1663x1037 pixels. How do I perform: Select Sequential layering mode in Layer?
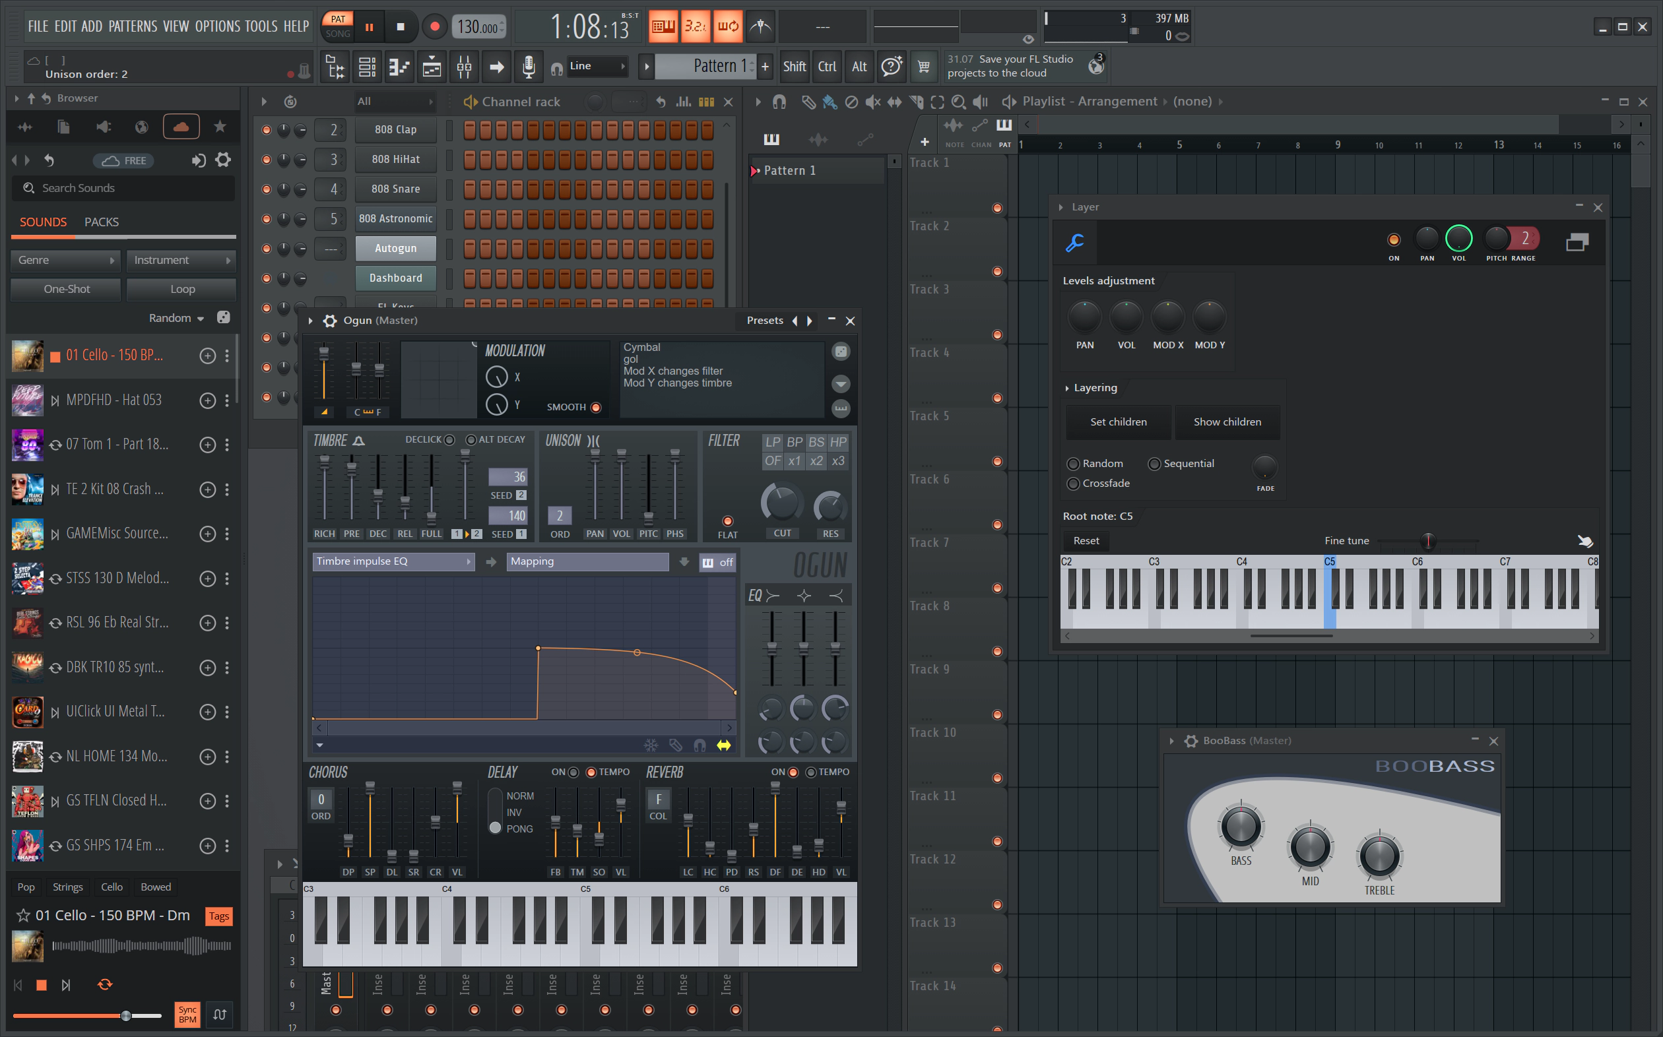tap(1154, 464)
